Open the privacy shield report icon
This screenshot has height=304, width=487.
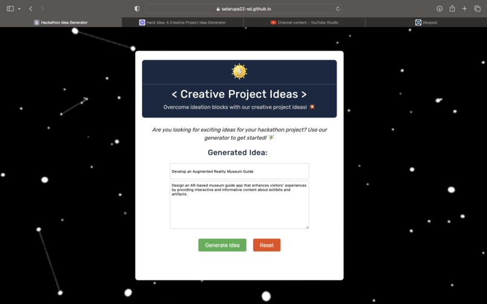click(137, 8)
